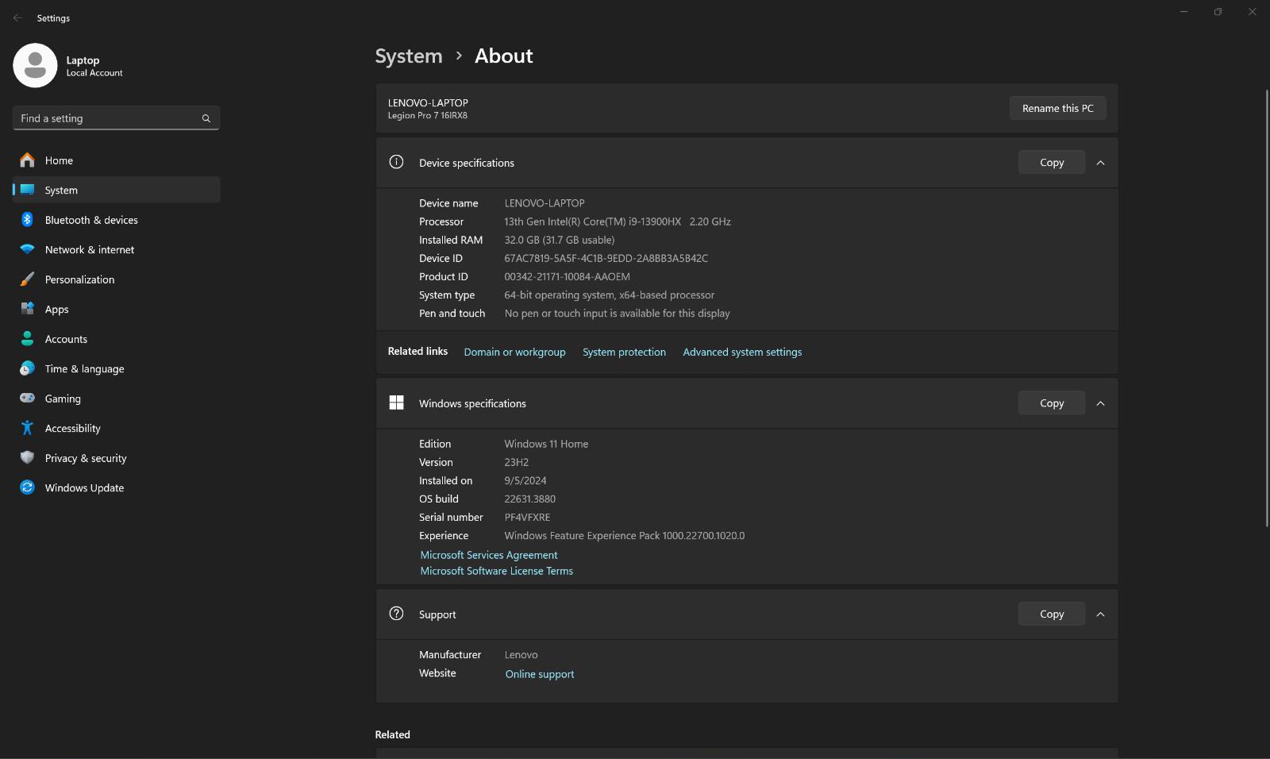Click the Privacy & security shield icon

point(27,458)
